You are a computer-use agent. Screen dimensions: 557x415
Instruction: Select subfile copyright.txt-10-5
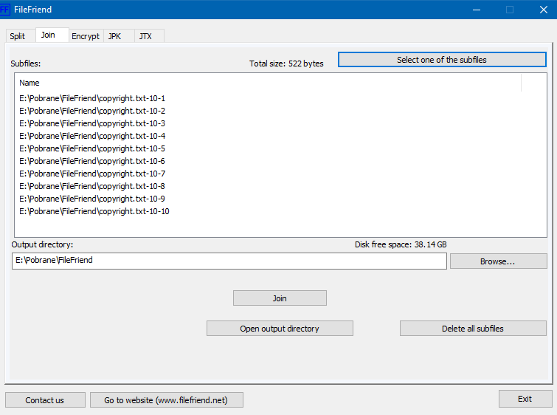click(x=92, y=148)
